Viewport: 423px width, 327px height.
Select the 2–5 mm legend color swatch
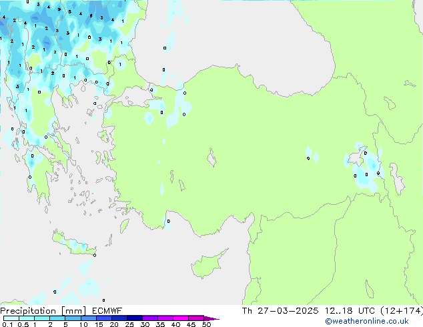click(x=57, y=318)
